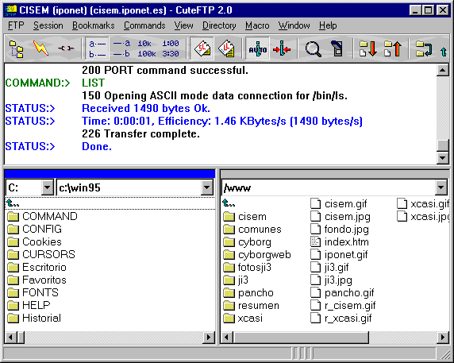Switch to short listing SL icon
Image resolution: width=454 pixels, height=363 pixels.
tap(202, 48)
